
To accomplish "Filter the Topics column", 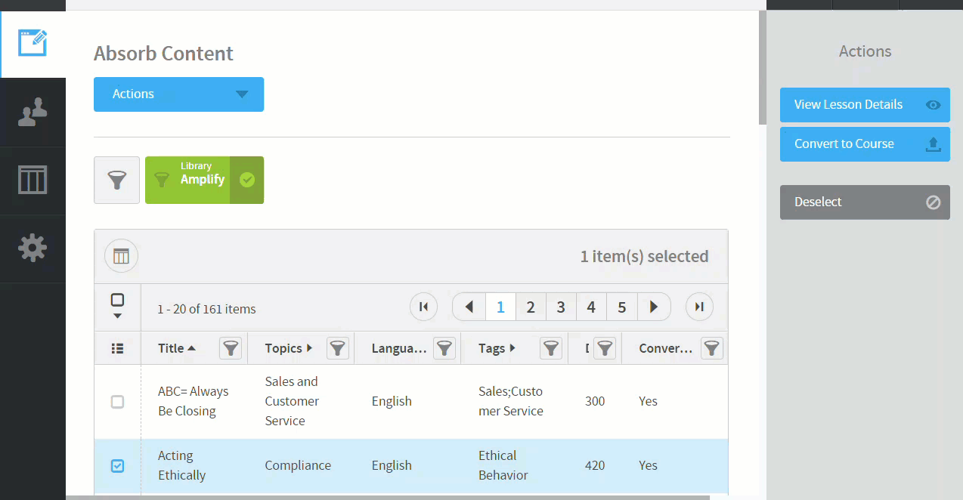I will [338, 348].
